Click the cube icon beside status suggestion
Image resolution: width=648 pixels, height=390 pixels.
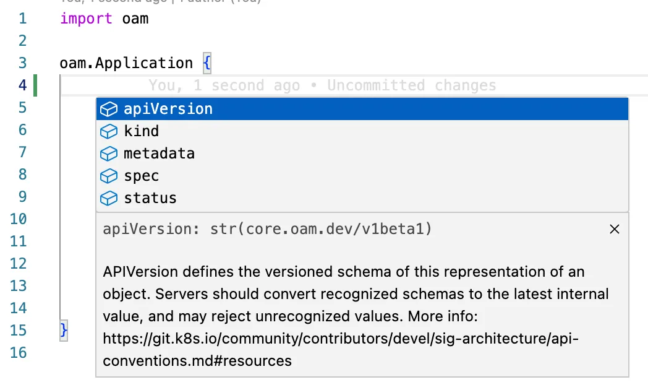[109, 199]
